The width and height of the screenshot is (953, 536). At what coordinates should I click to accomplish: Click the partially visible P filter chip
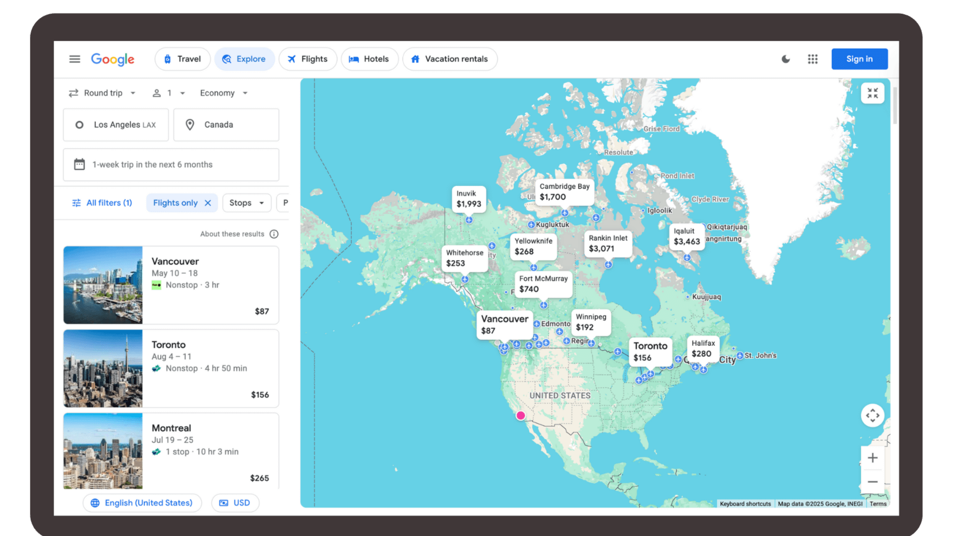(x=284, y=202)
